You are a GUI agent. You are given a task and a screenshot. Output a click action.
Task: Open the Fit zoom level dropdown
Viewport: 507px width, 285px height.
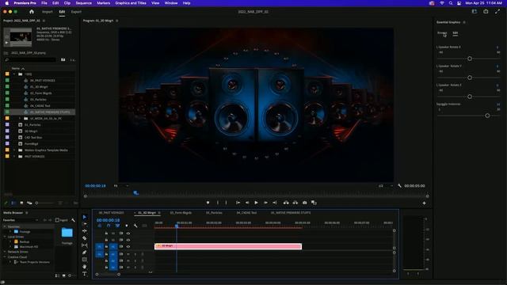(121, 186)
